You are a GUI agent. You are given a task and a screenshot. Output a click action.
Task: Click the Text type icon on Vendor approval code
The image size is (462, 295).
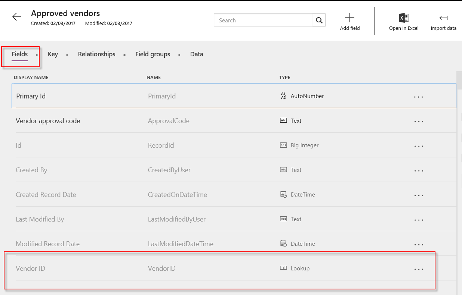pos(283,120)
